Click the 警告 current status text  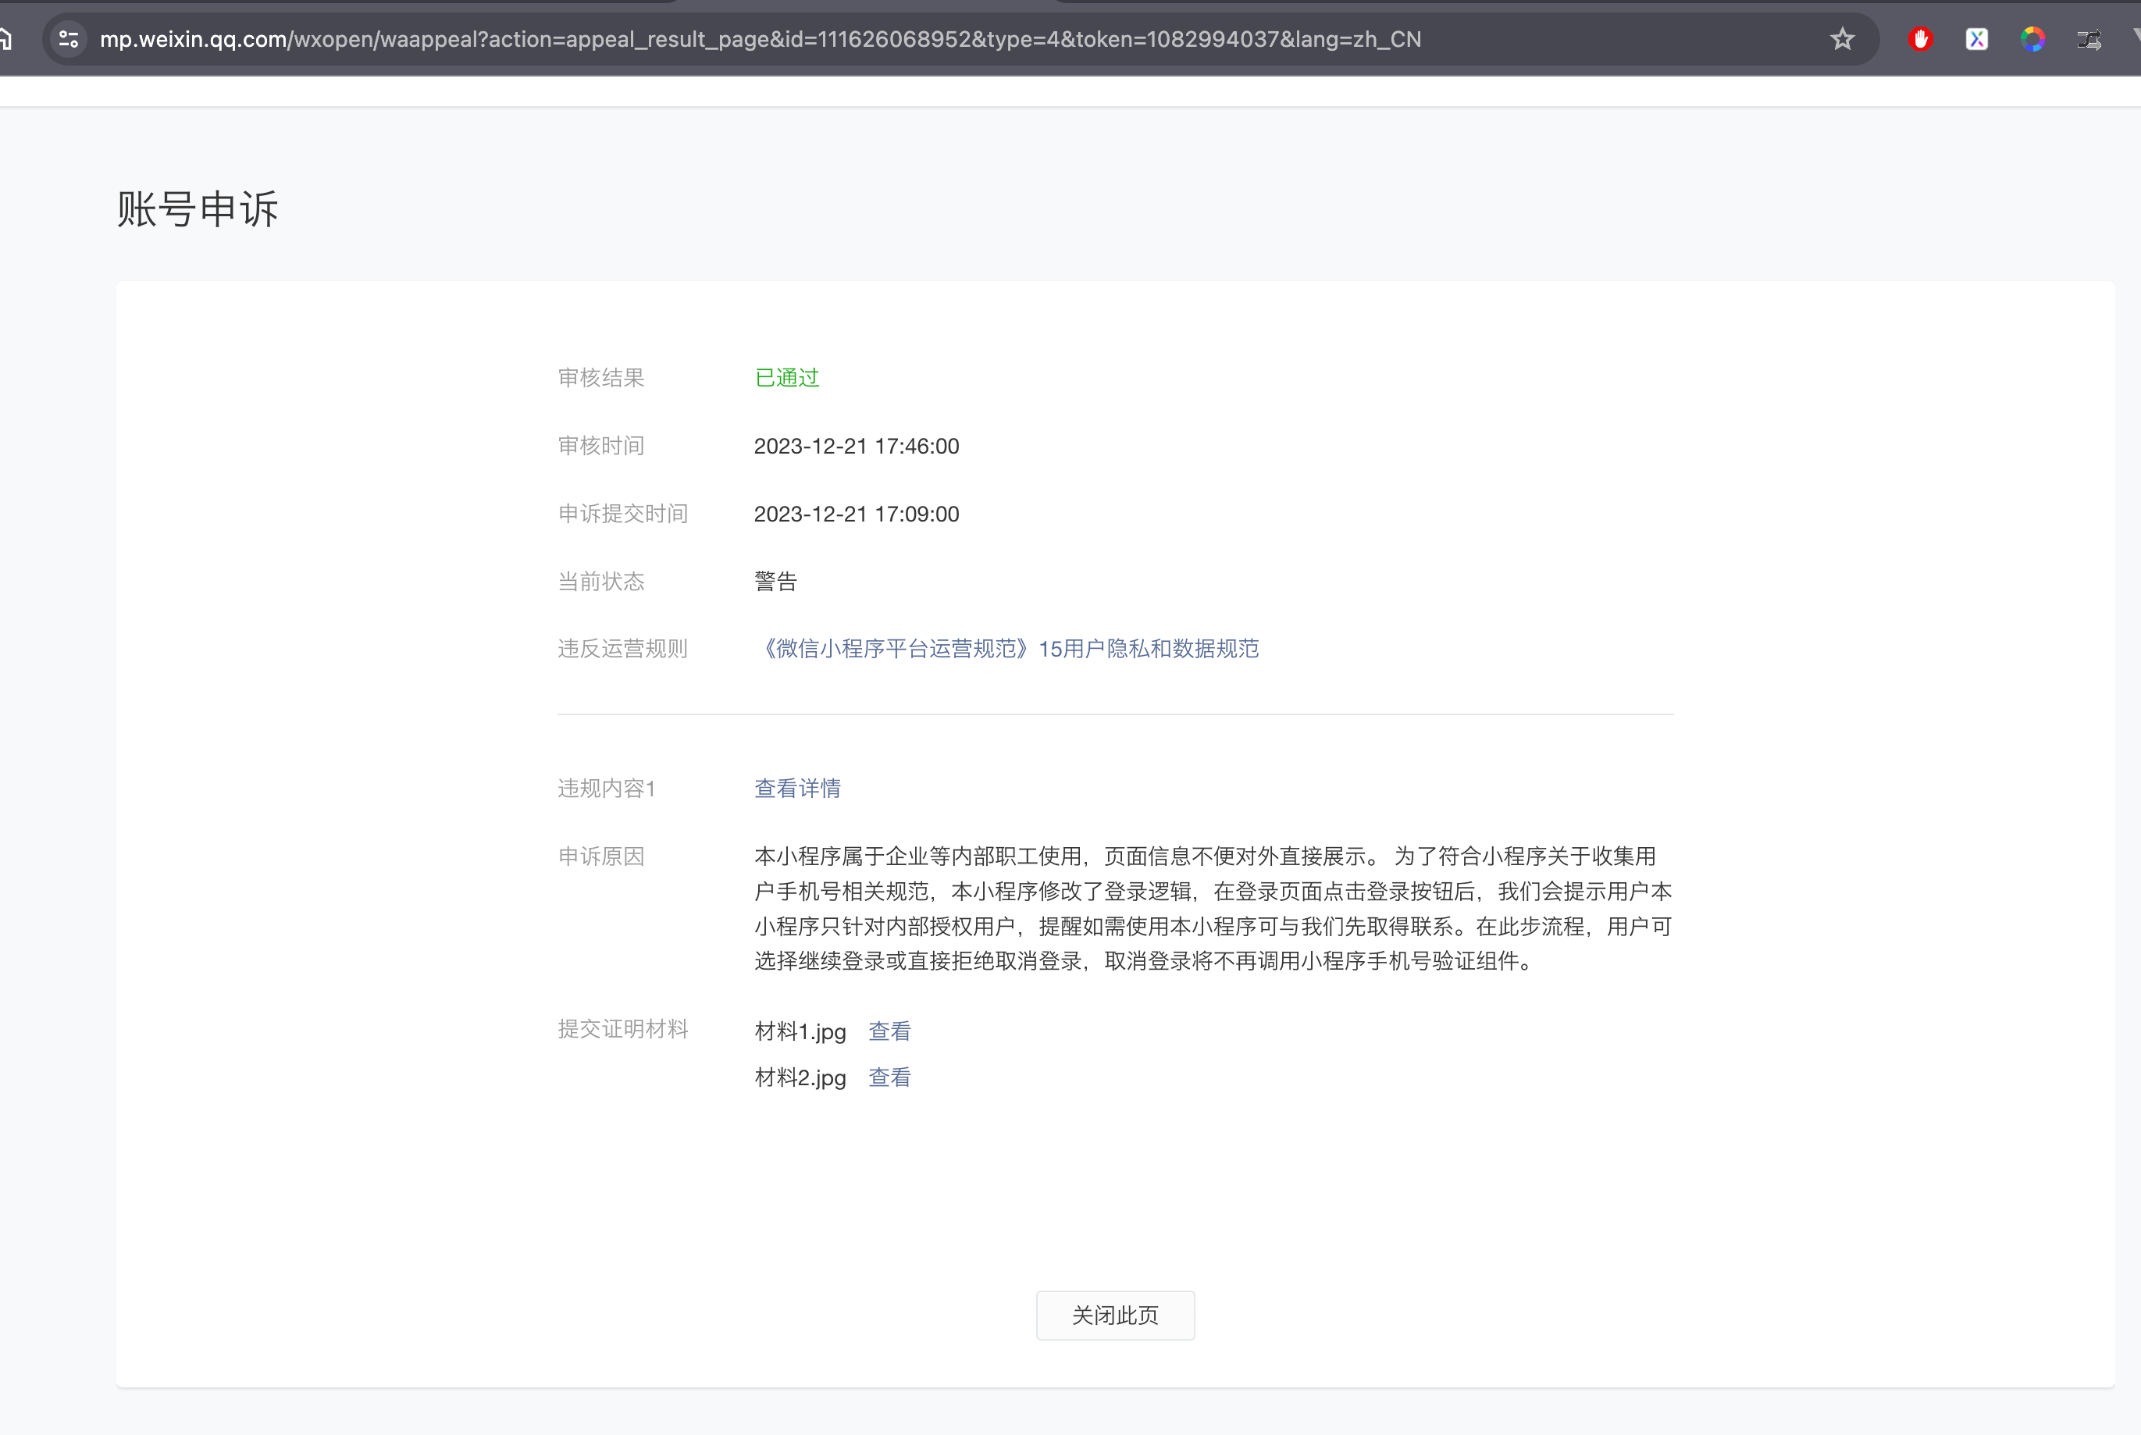[775, 581]
